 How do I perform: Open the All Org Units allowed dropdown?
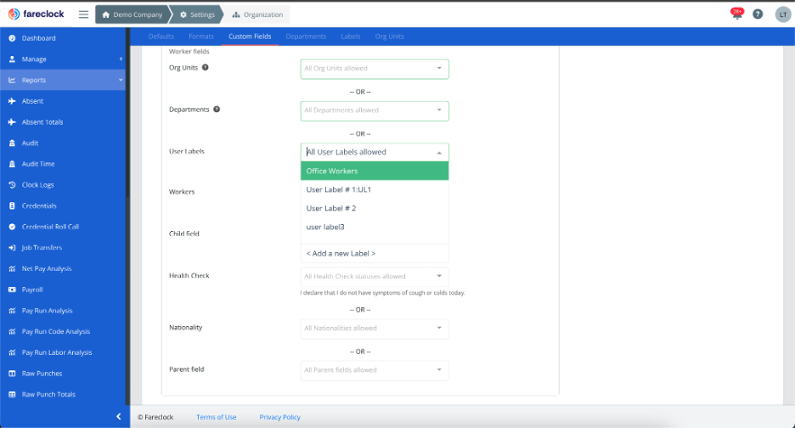375,69
